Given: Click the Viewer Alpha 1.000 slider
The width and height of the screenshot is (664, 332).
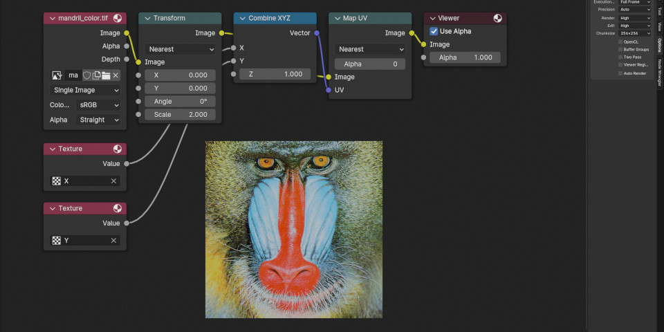Looking at the screenshot, I should point(465,57).
